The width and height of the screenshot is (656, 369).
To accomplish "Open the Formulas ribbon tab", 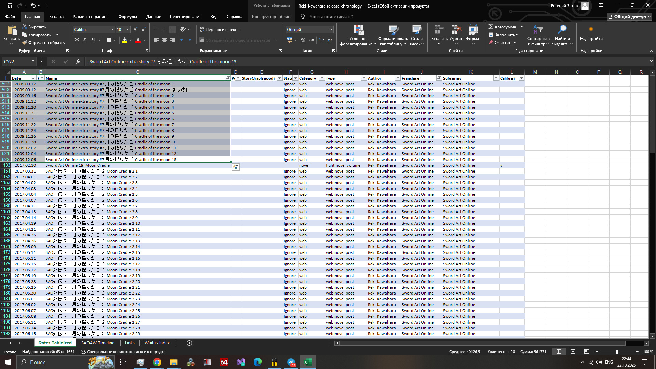I will [x=127, y=16].
